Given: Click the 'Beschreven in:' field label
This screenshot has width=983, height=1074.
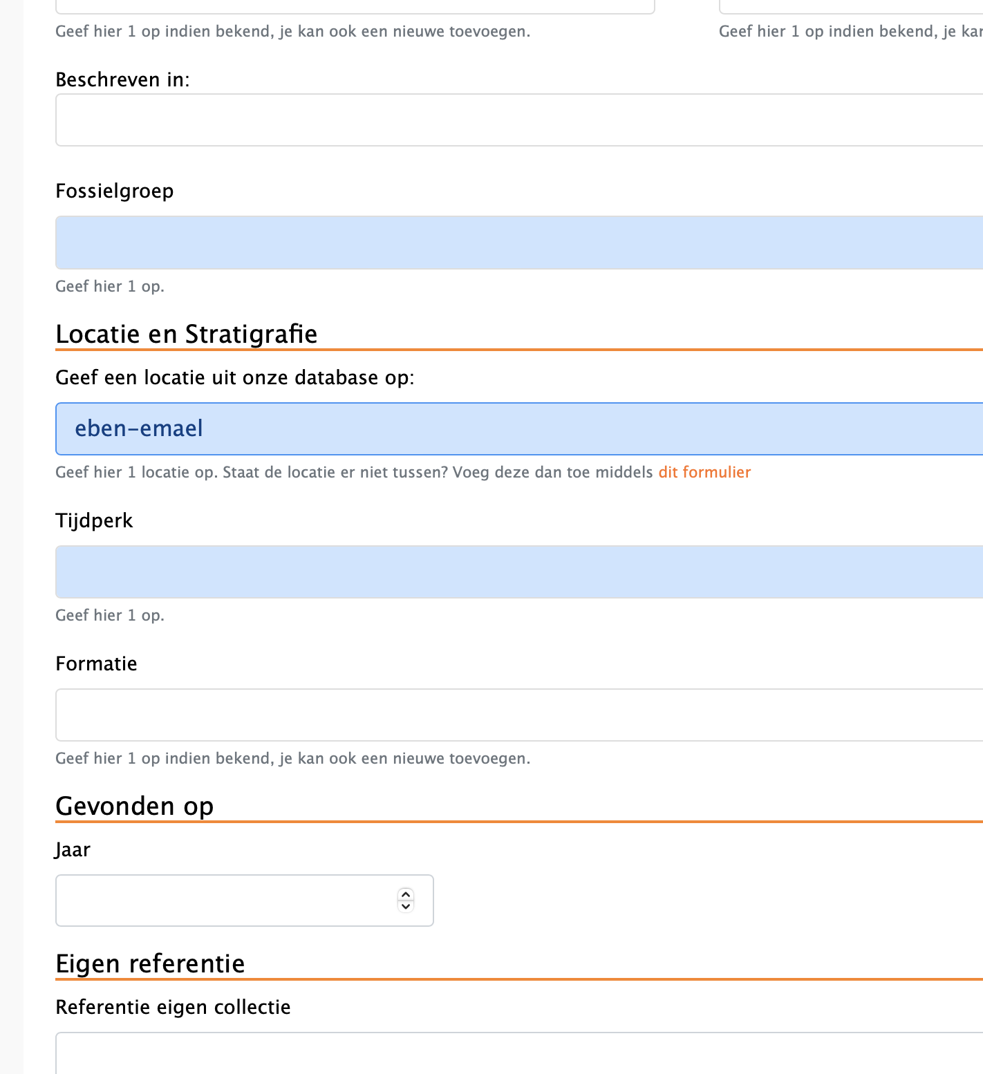Looking at the screenshot, I should (122, 80).
